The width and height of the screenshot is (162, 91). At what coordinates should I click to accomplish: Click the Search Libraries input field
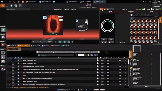(18, 9)
